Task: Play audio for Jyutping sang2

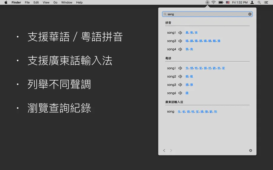Action: [180, 76]
